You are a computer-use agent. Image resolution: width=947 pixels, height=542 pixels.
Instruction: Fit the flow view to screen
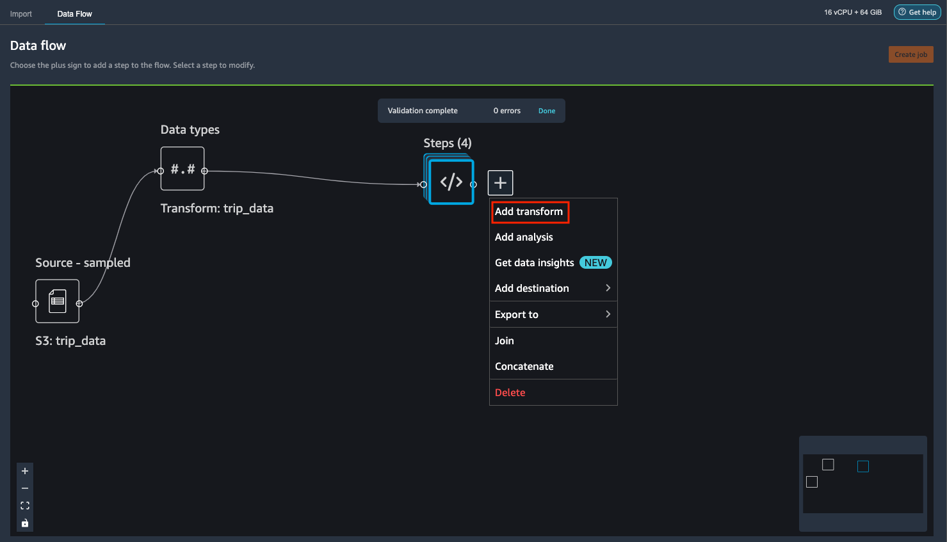tap(25, 506)
